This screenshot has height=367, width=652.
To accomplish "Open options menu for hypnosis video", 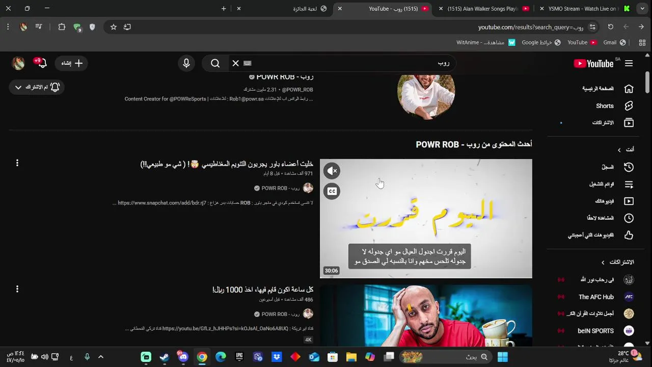I will (x=17, y=163).
